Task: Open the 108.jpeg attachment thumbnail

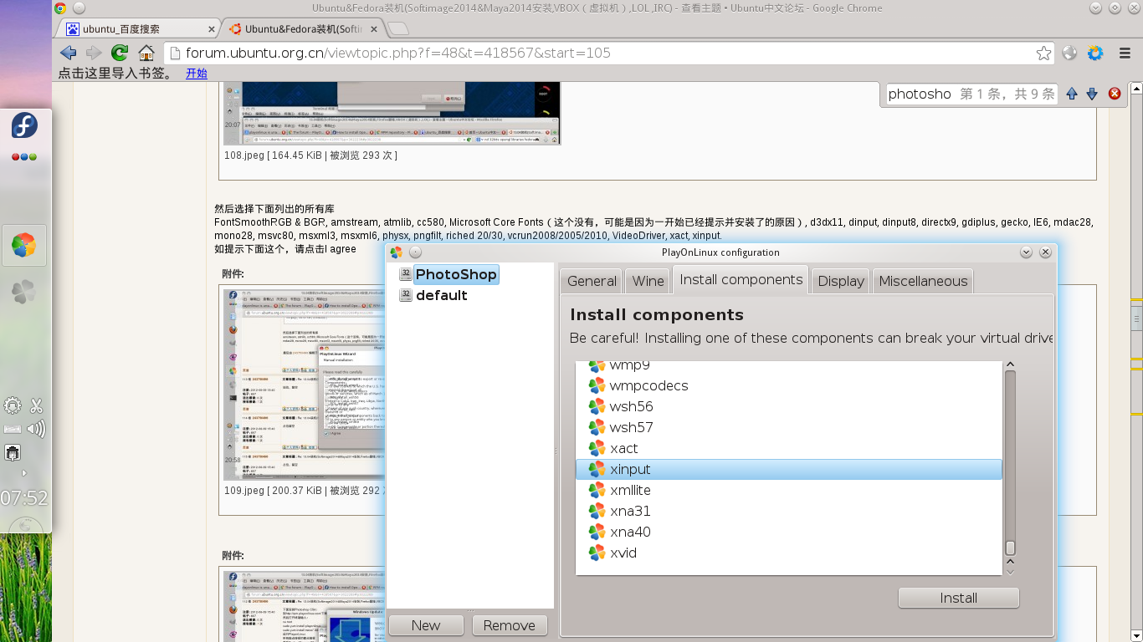Action: coord(392,114)
